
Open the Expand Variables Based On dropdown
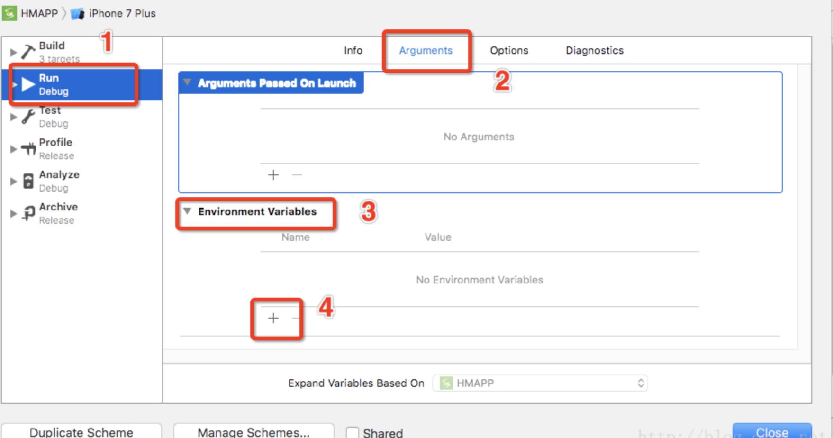pyautogui.click(x=540, y=383)
